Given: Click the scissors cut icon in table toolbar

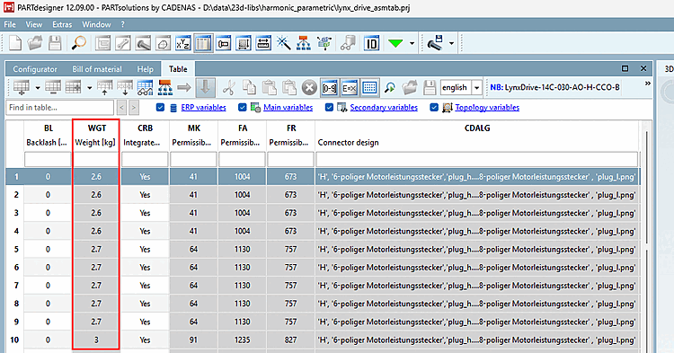Looking at the screenshot, I should (x=228, y=88).
